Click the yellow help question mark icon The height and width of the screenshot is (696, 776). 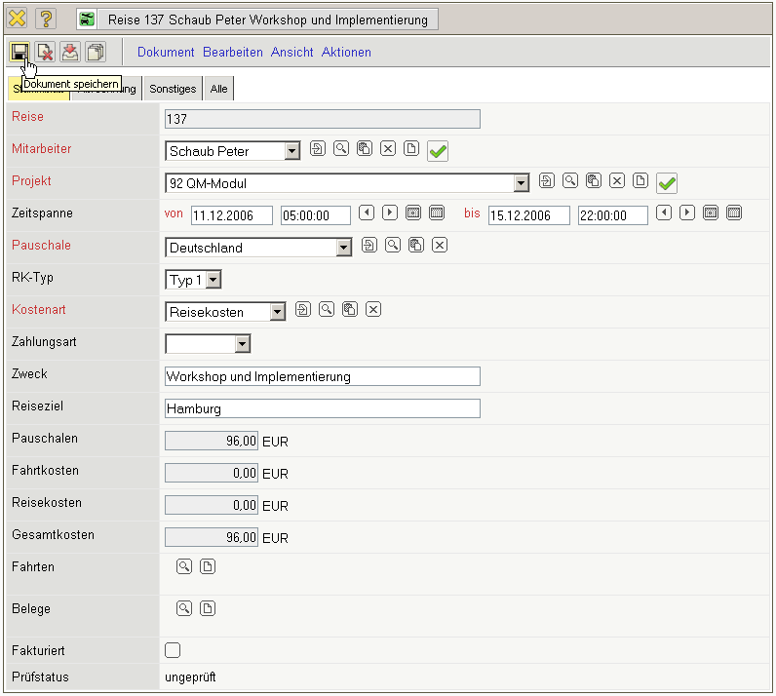[46, 19]
